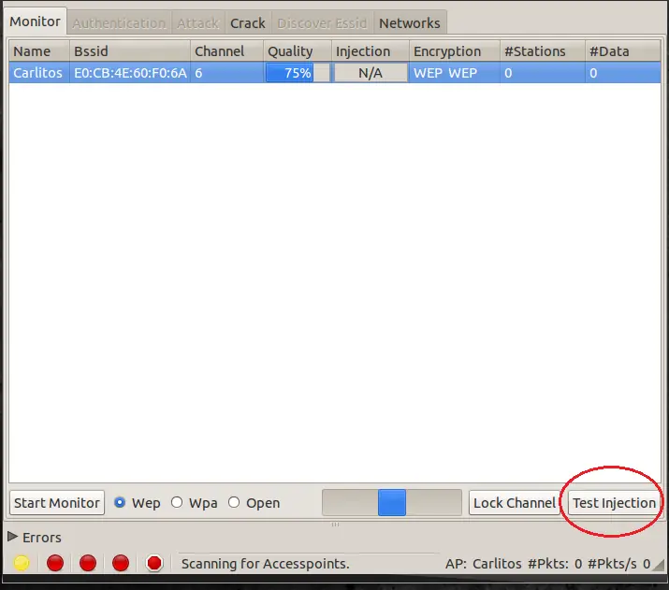The image size is (669, 590).
Task: Switch to the Crack tab
Action: [247, 23]
